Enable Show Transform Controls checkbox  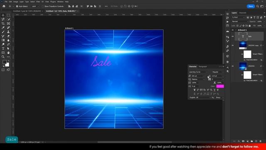[x=43, y=6]
